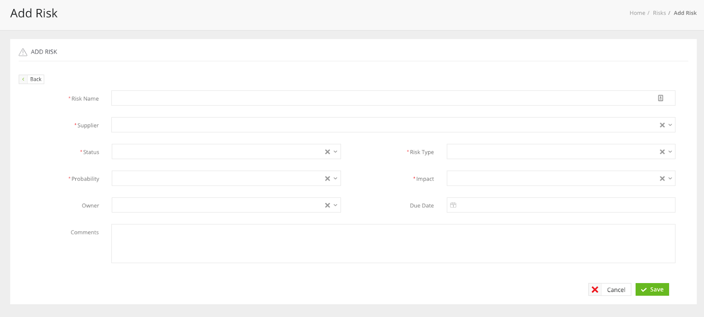Clear the Supplier selection with its X
The height and width of the screenshot is (317, 704).
point(662,125)
